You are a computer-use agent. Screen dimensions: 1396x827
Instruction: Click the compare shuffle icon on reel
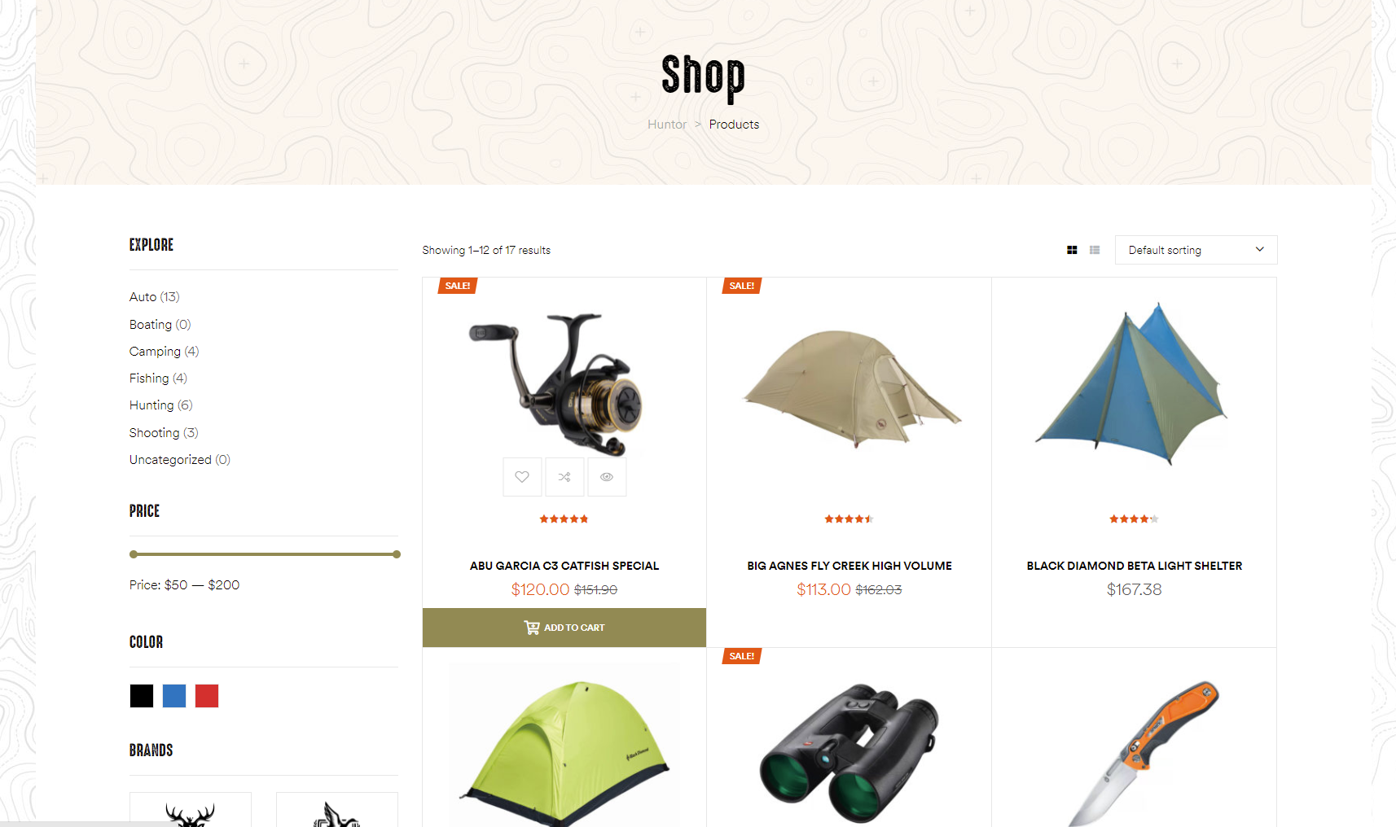point(564,477)
